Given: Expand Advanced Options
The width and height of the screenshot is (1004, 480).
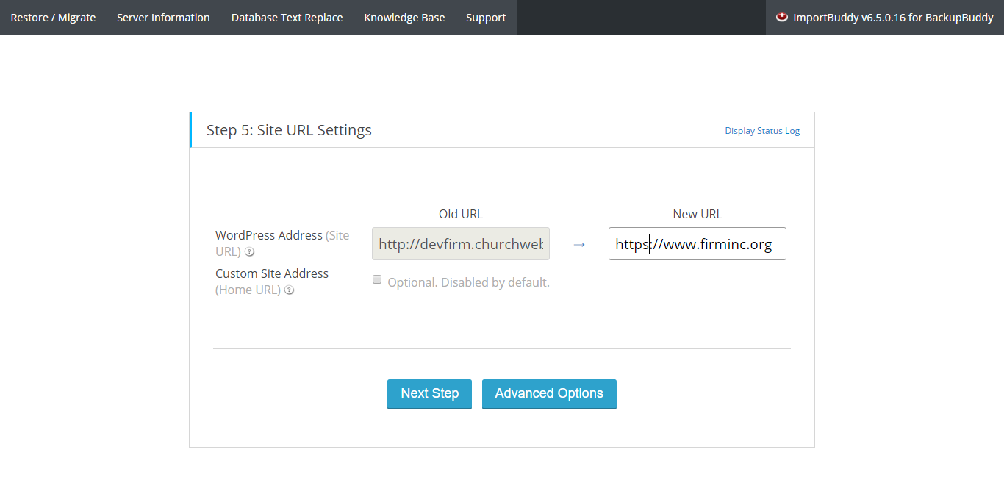Looking at the screenshot, I should (x=549, y=393).
